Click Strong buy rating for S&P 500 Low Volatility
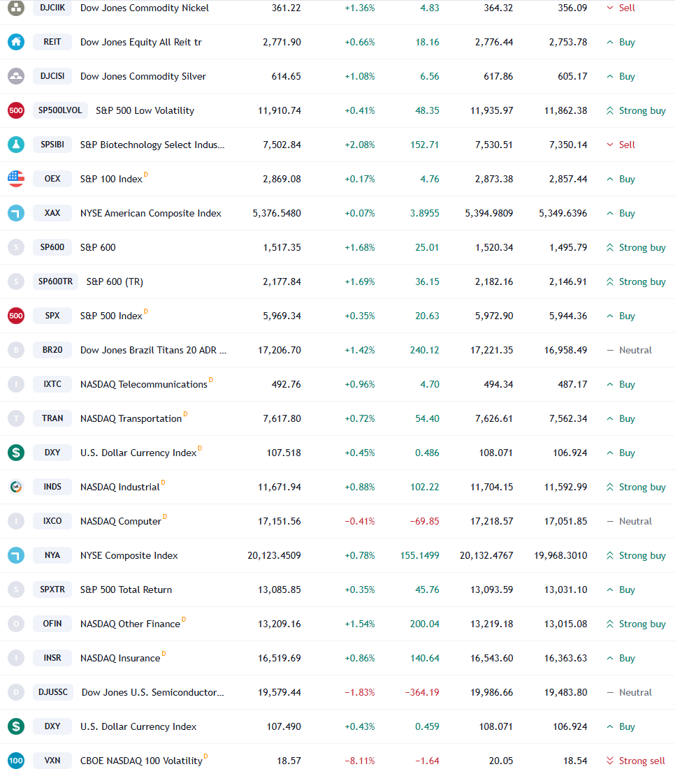This screenshot has width=675, height=769. click(x=636, y=111)
